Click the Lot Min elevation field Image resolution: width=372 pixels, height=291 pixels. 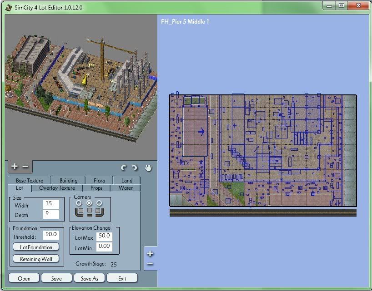pyautogui.click(x=104, y=247)
